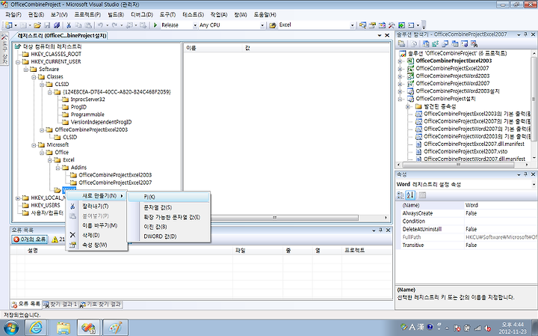Select the 오류 목록 tab
This screenshot has width=538, height=336.
26,305
